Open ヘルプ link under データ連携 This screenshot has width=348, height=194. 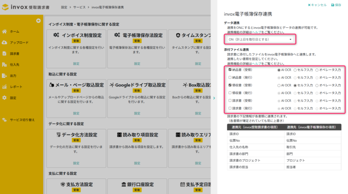(x=257, y=32)
